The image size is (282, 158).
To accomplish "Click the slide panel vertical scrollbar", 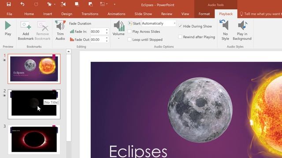I will pyautogui.click(x=69, y=97).
